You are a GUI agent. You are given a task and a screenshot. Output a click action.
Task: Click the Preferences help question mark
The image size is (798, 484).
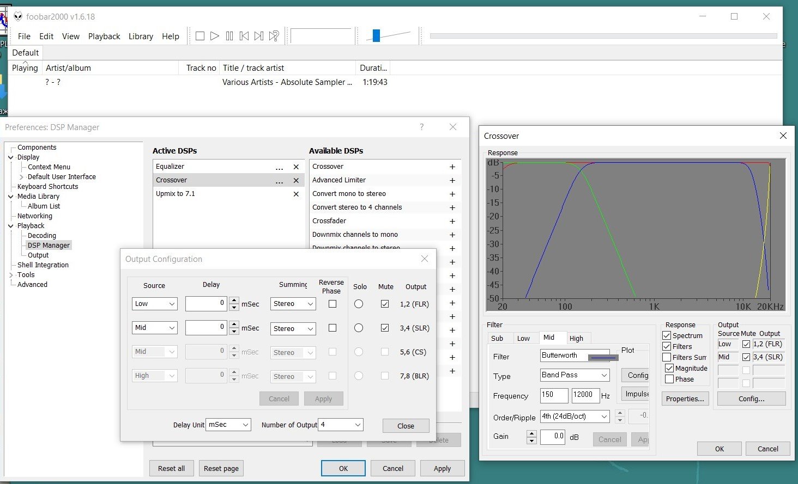point(421,127)
